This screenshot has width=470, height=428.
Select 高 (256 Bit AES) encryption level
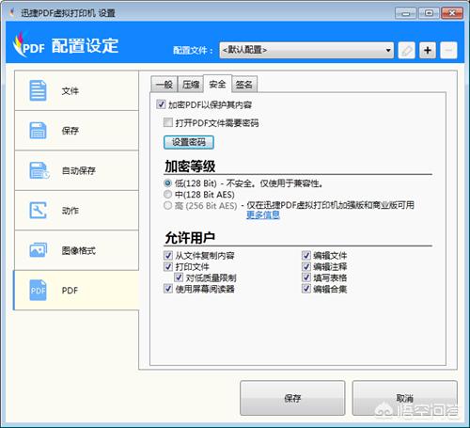pyautogui.click(x=167, y=205)
